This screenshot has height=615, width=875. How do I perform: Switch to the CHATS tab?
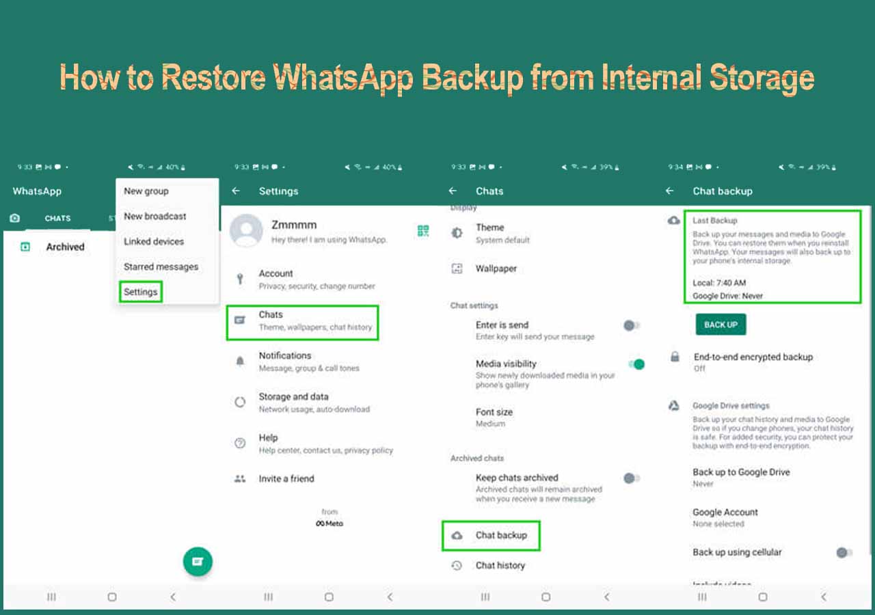[x=57, y=219]
